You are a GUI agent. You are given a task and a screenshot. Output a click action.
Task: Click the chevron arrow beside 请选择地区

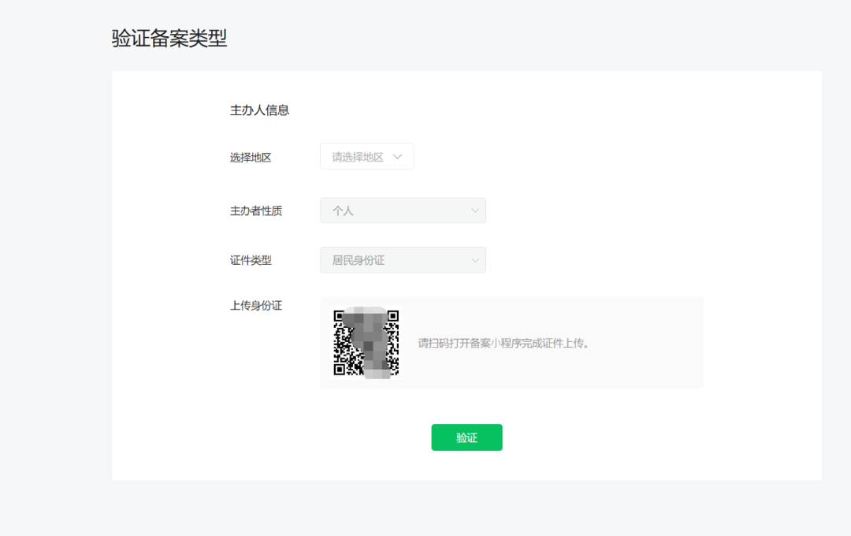tap(397, 157)
